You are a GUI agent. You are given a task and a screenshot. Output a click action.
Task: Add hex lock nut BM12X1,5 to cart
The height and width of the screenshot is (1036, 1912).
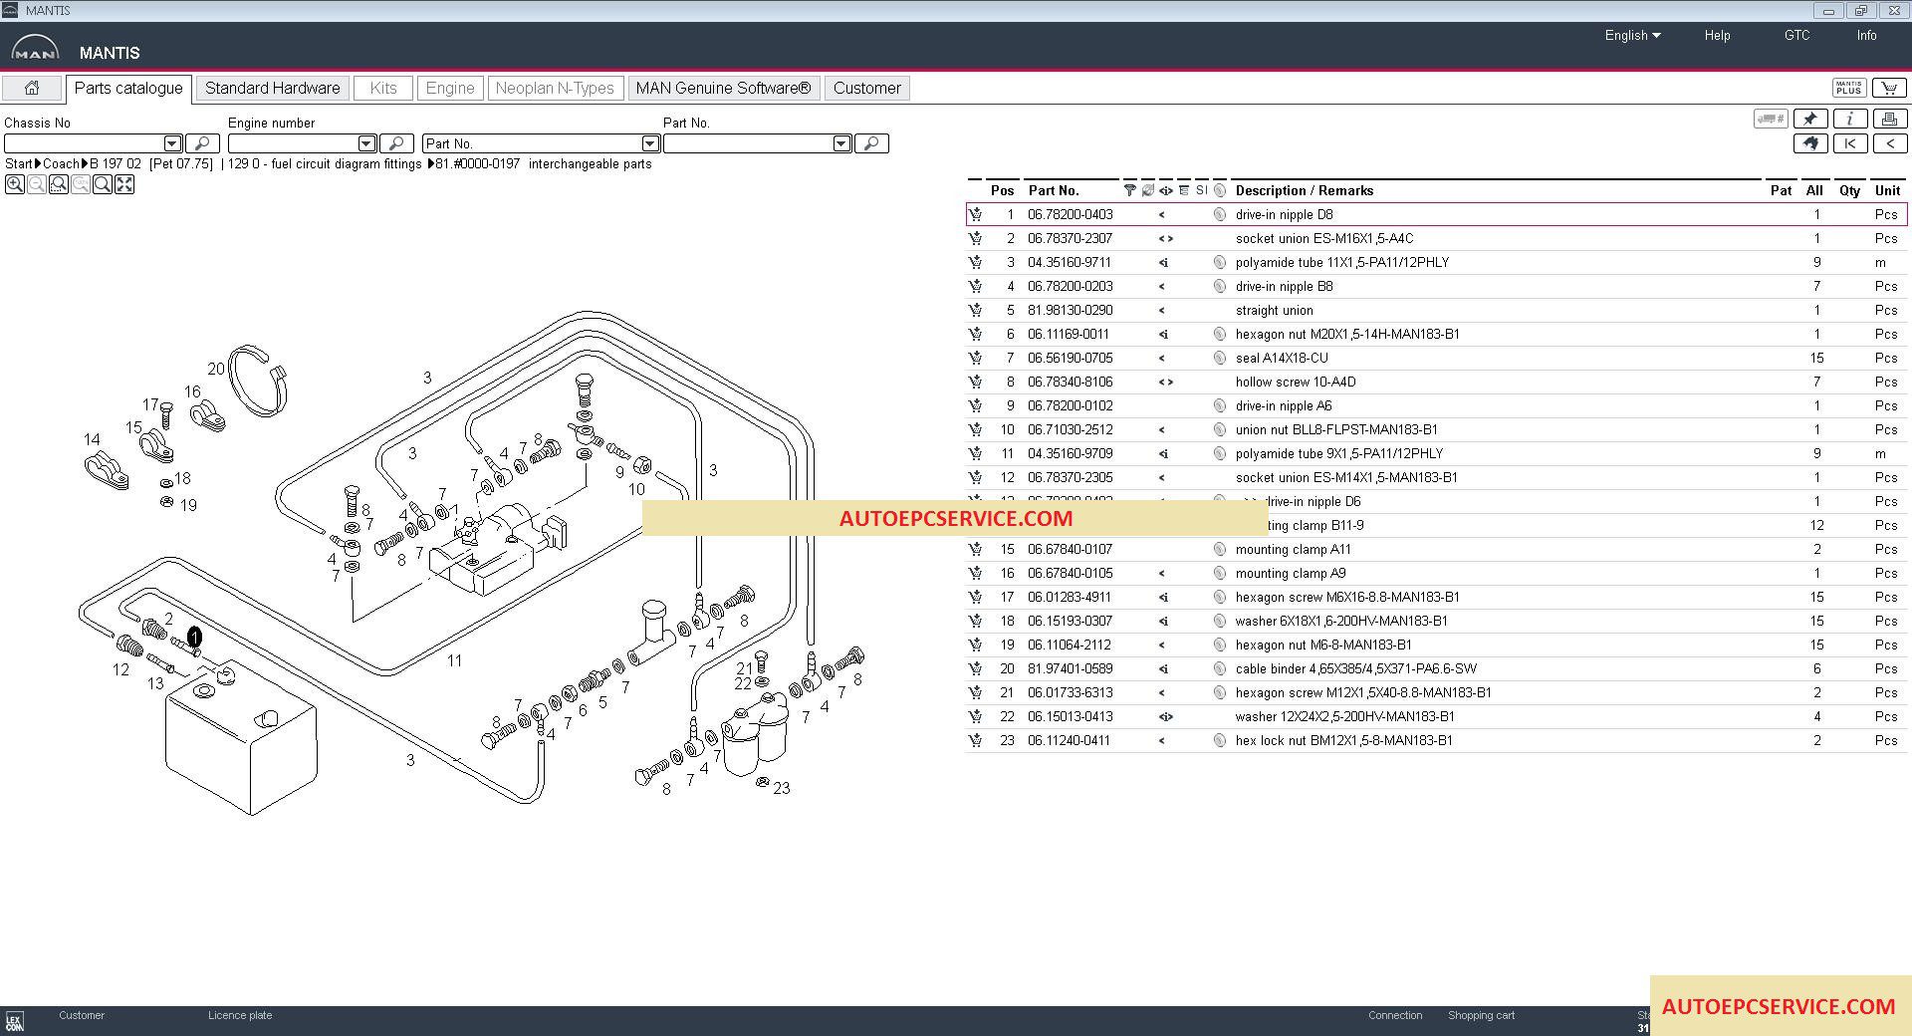click(x=975, y=740)
